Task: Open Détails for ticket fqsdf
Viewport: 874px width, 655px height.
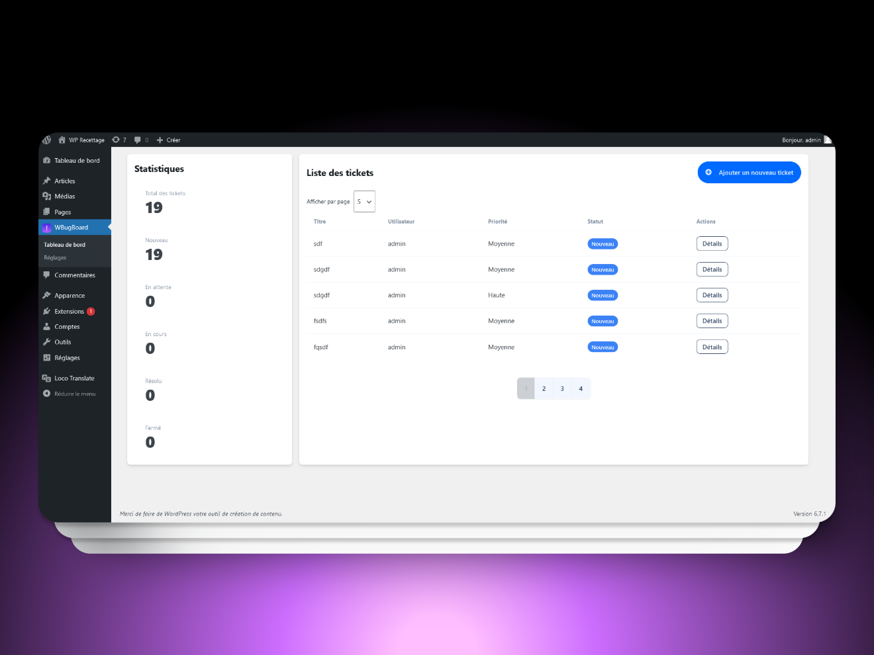Action: 712,347
